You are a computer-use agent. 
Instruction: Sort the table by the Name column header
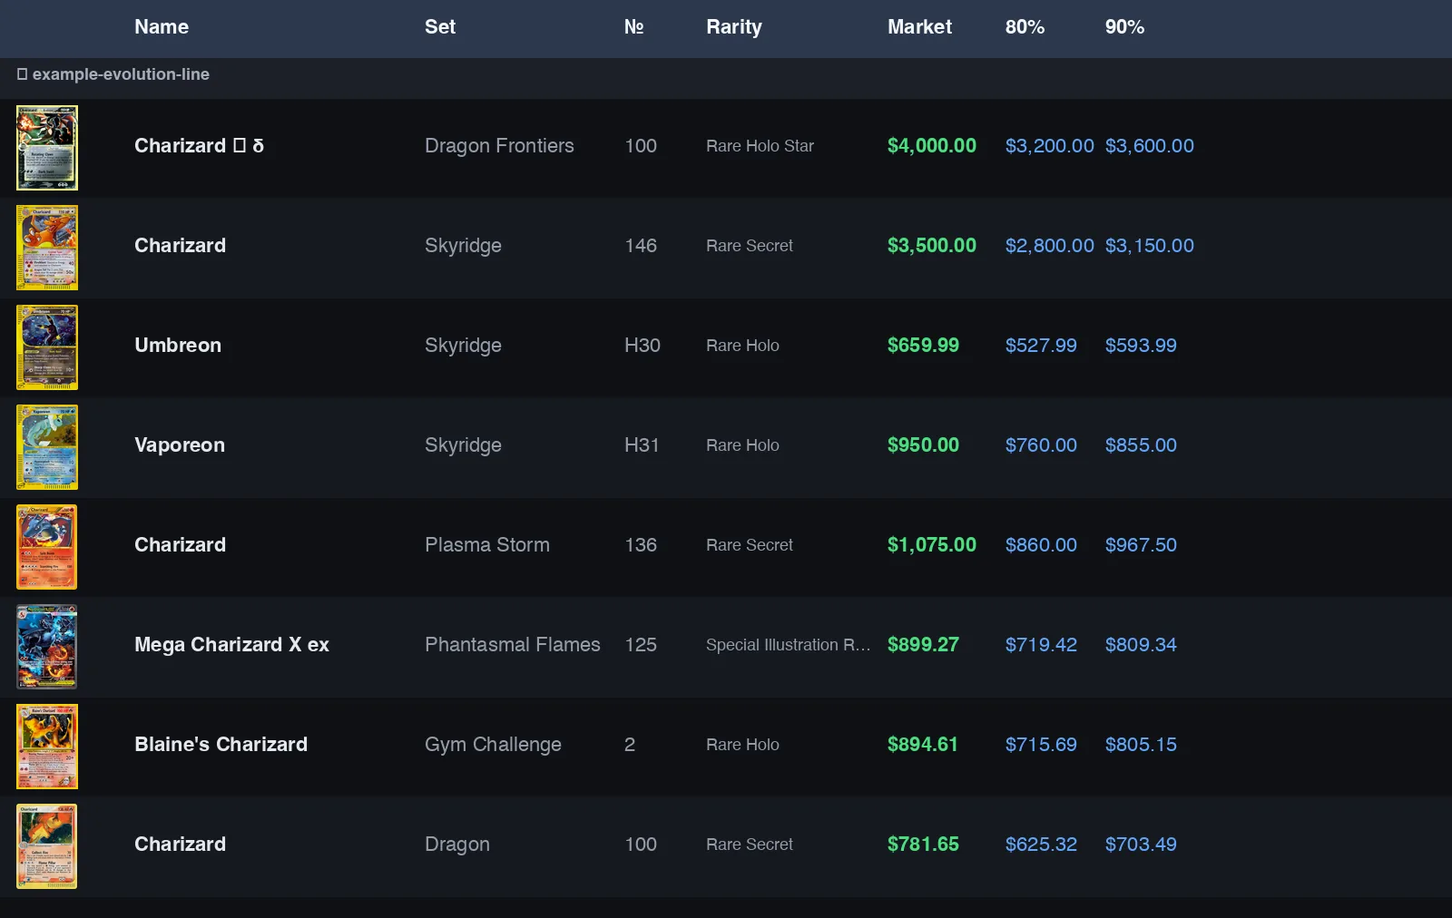[x=162, y=27]
